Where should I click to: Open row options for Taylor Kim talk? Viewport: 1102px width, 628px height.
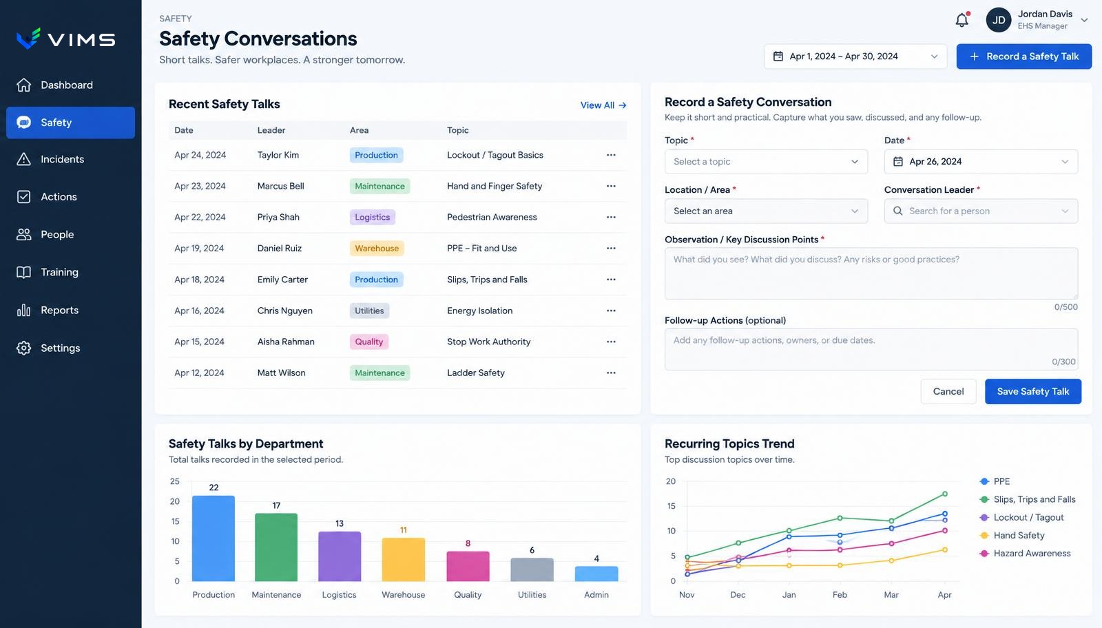611,155
